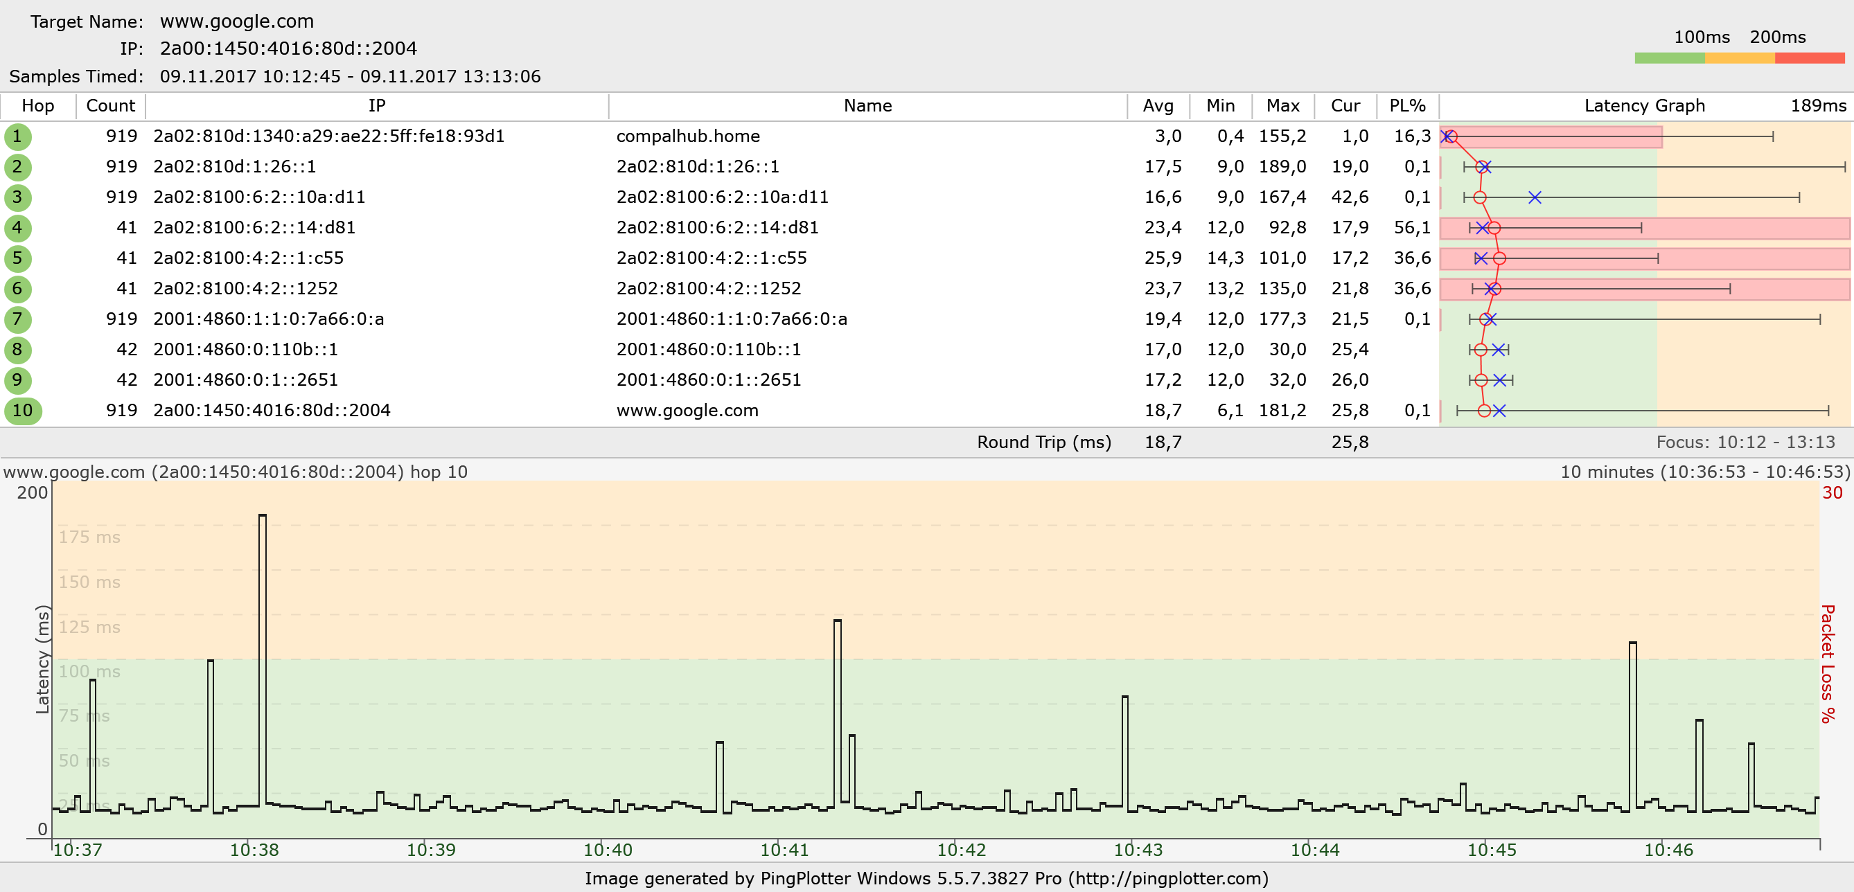Image resolution: width=1854 pixels, height=892 pixels.
Task: Click the PL% column header
Action: [x=1407, y=106]
